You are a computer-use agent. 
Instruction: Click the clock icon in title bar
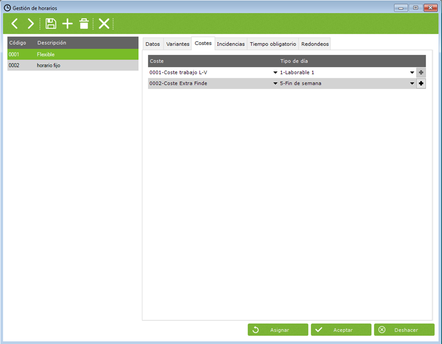click(7, 8)
